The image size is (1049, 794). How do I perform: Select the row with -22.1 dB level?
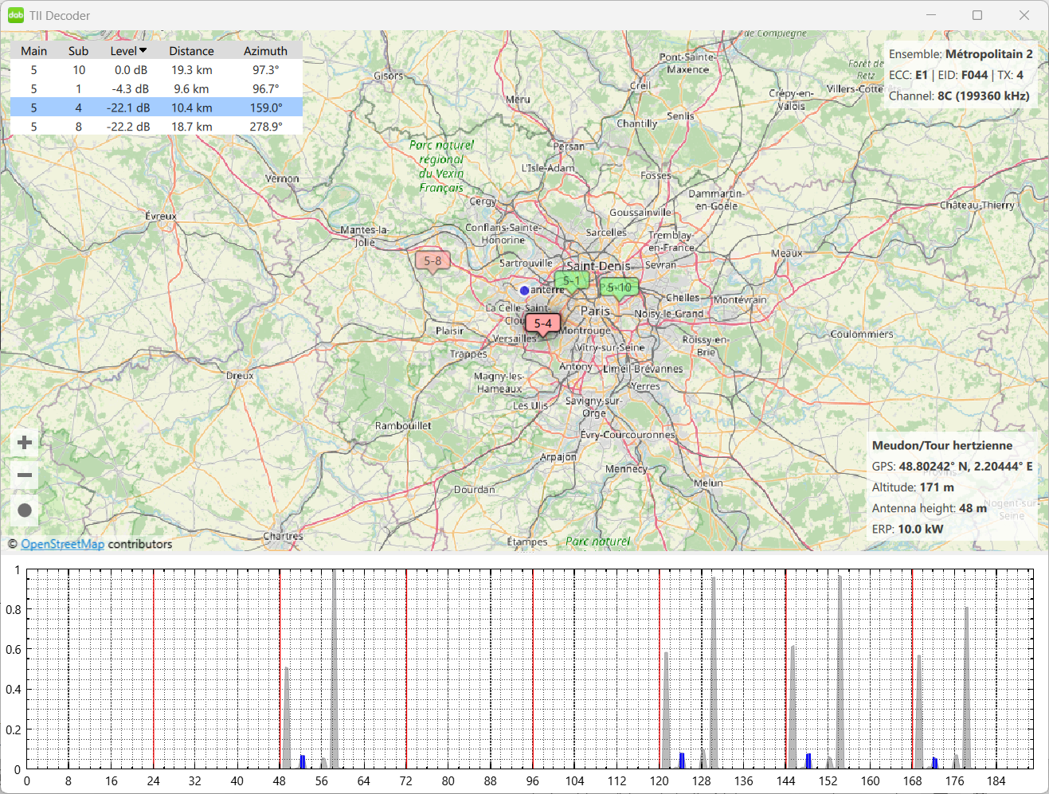156,108
